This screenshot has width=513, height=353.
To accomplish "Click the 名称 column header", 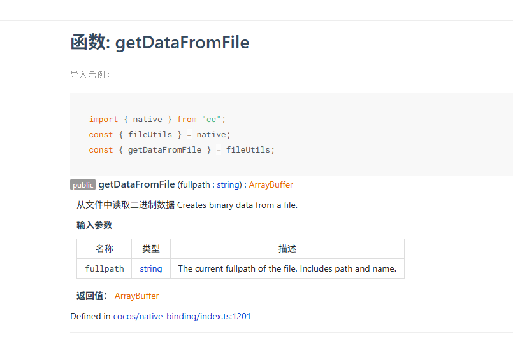I will click(x=105, y=249).
